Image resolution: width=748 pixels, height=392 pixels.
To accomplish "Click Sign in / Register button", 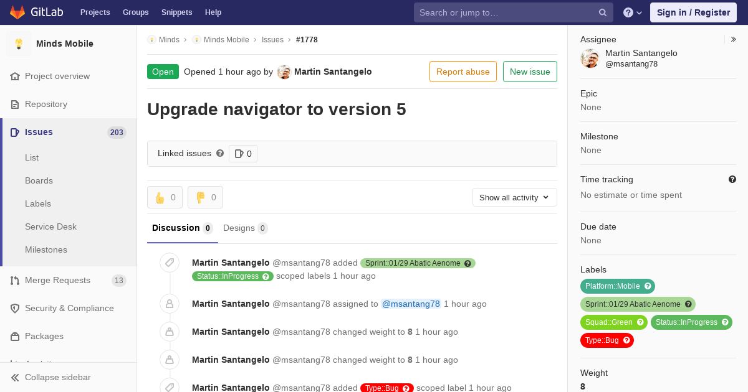I will [x=693, y=12].
